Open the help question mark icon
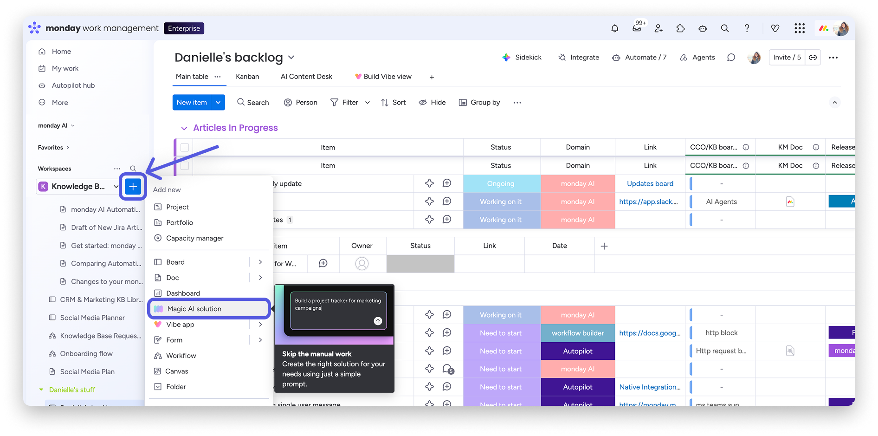 pos(747,28)
